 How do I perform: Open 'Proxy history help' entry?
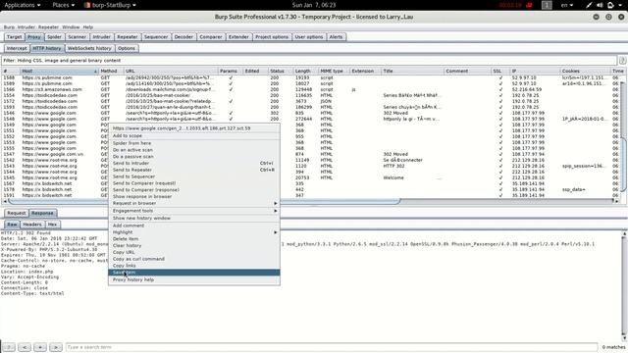click(x=194, y=279)
